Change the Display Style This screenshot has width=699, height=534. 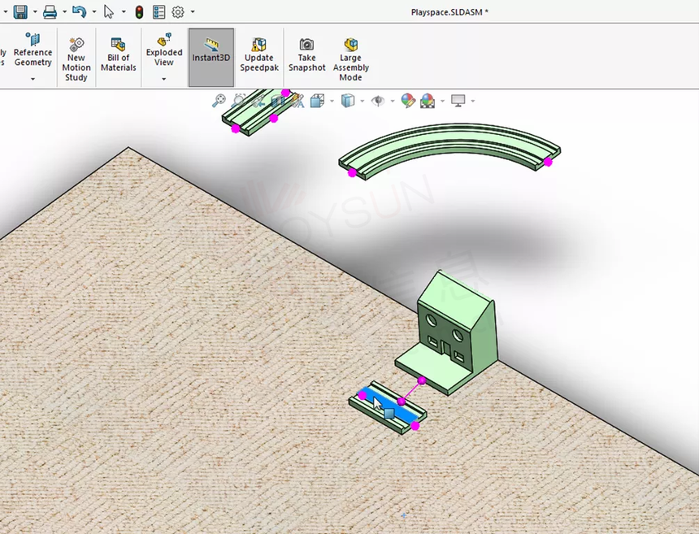coord(348,101)
